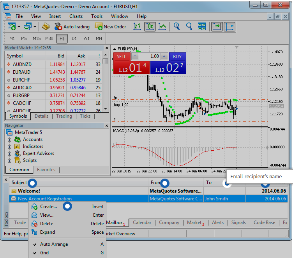Select the D1 timeframe
This screenshot has width=293, height=259.
point(74,38)
